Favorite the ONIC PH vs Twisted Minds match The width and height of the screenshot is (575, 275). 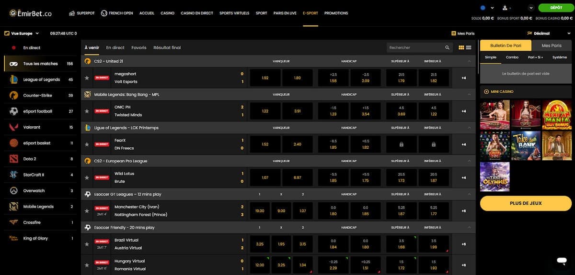coord(87,111)
